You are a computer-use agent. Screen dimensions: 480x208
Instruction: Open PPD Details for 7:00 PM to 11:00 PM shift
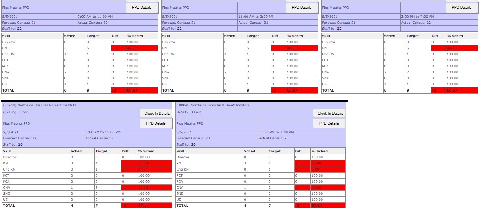(x=156, y=123)
